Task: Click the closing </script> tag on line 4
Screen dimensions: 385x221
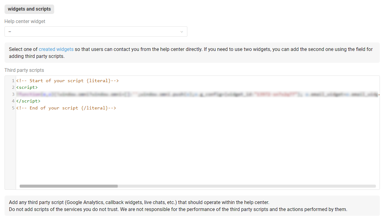Action: [x=28, y=101]
